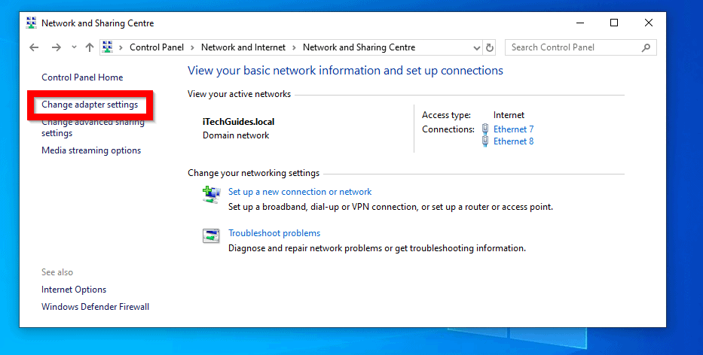
Task: Select Control Panel breadcrumb
Action: click(156, 47)
